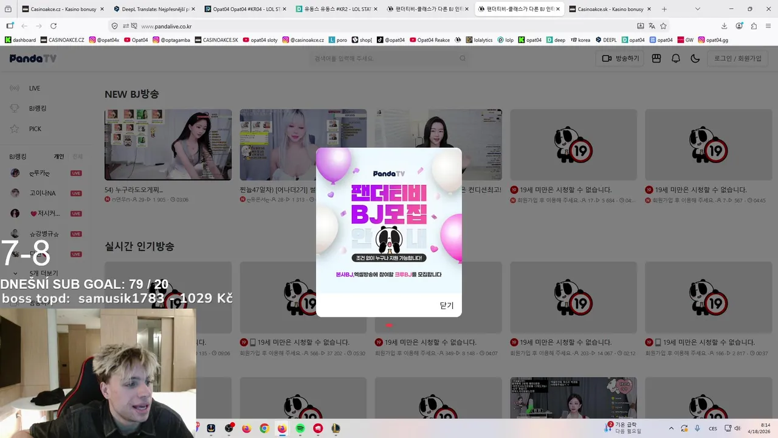
Task: Open the notification bell icon
Action: (x=676, y=58)
